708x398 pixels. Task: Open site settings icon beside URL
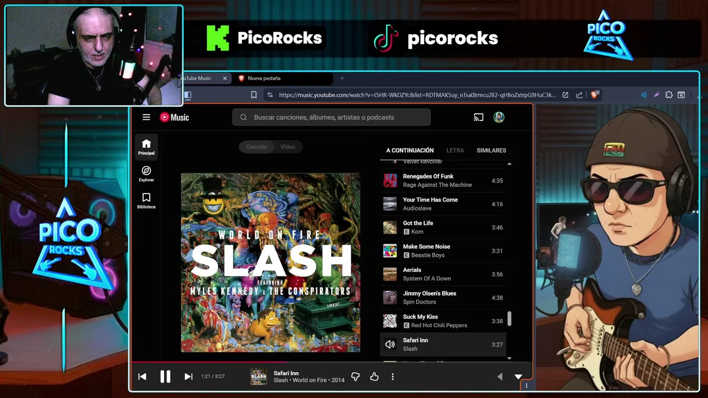269,95
